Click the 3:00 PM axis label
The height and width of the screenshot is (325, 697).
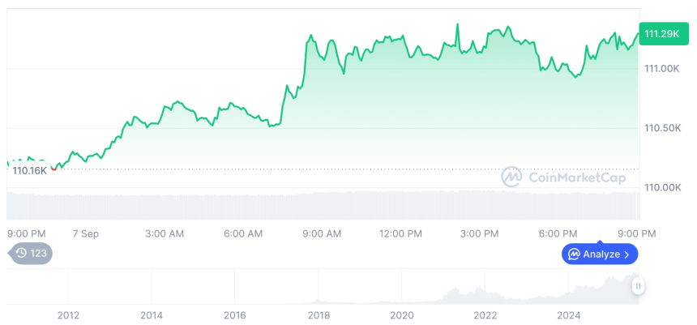[479, 233]
